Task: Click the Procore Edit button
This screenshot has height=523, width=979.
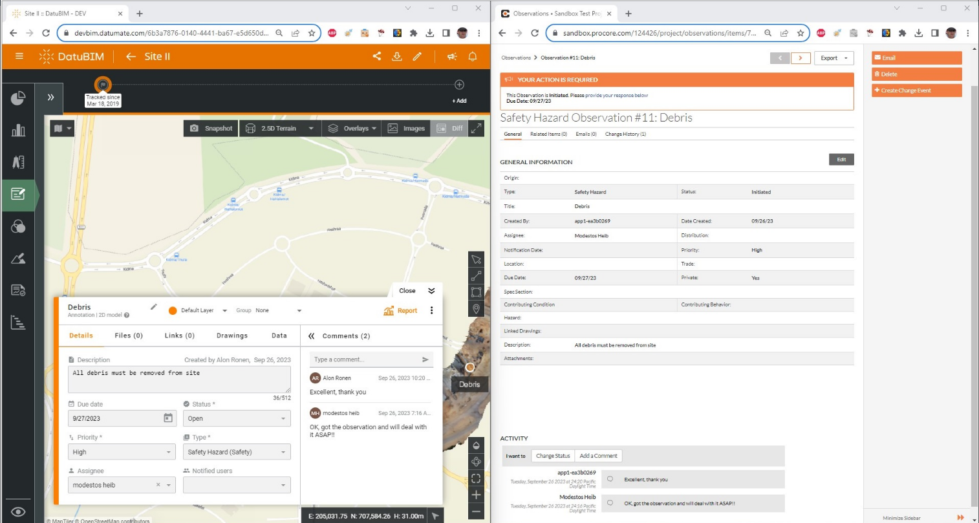Action: 841,159
